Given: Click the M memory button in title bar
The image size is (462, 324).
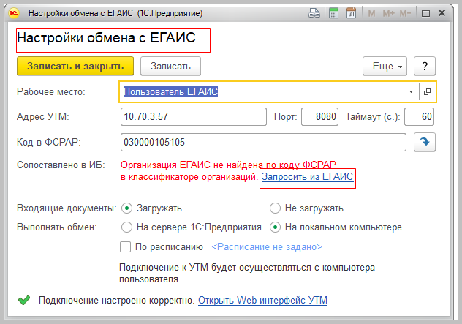Looking at the screenshot, I should pyautogui.click(x=371, y=13).
